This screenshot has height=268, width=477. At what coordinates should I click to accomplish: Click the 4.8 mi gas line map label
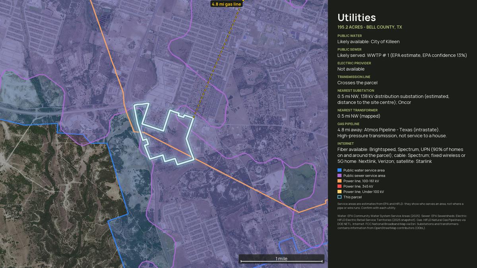click(x=226, y=4)
